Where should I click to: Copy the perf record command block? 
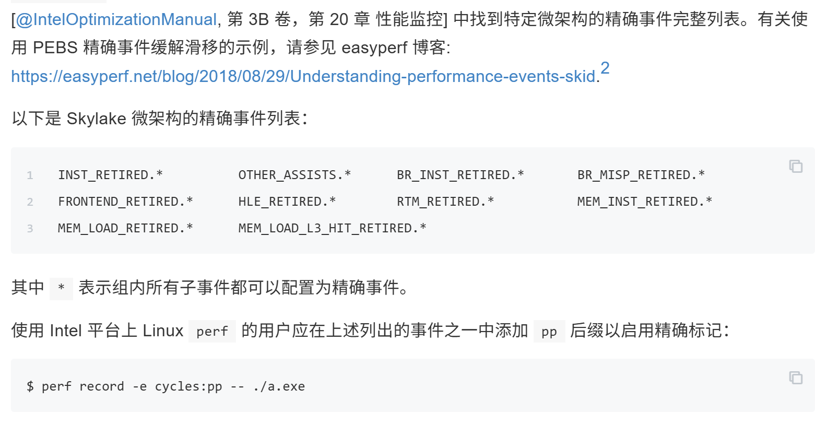[x=796, y=378]
